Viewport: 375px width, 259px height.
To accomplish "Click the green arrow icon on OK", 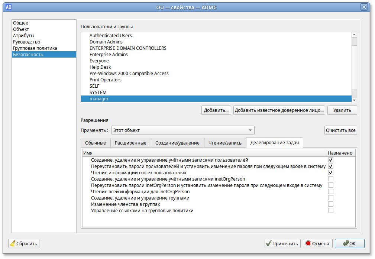I will (x=345, y=244).
